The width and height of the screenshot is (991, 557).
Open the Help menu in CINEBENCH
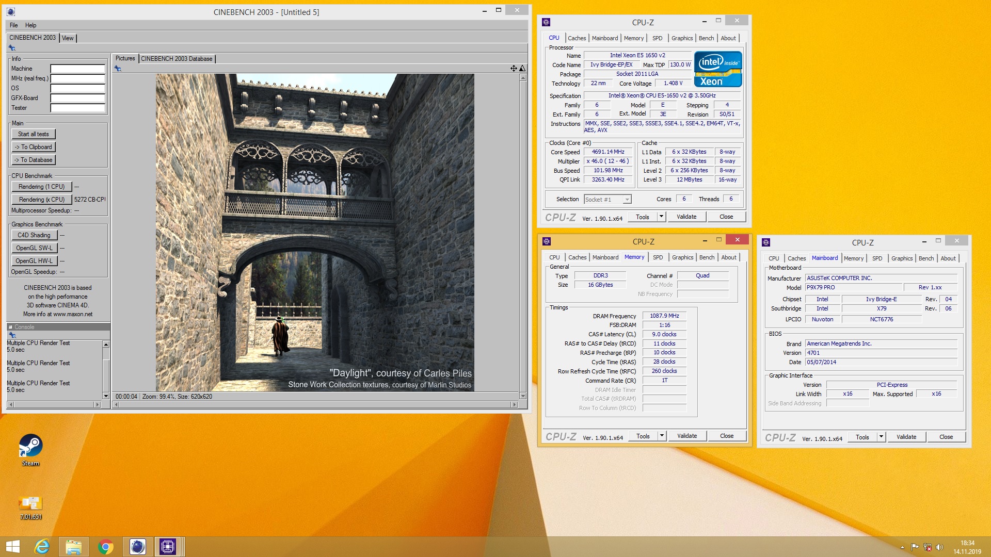coord(30,25)
